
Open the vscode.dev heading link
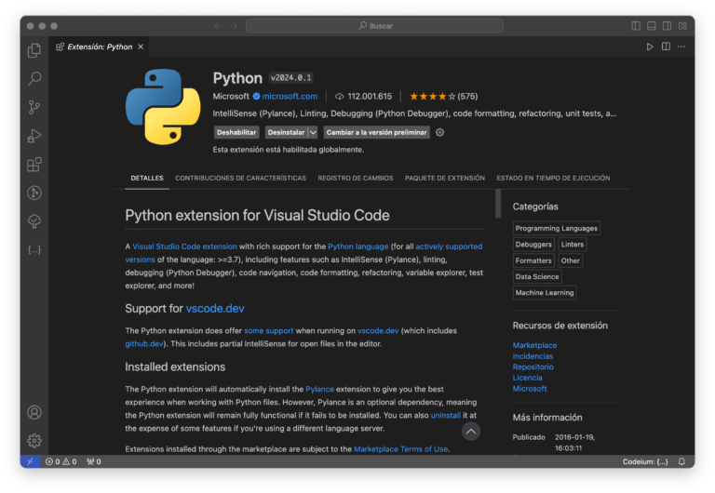click(x=215, y=309)
